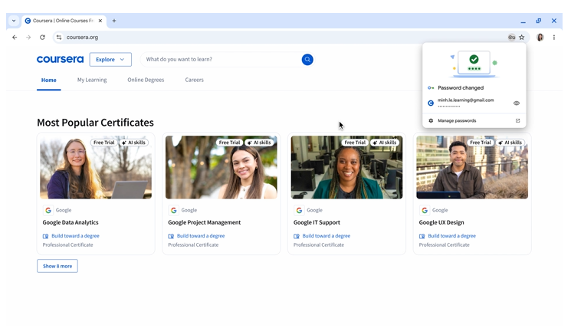Screen dimensions: 571x328
Task: Bookmark this page with the star icon
Action: pos(521,37)
